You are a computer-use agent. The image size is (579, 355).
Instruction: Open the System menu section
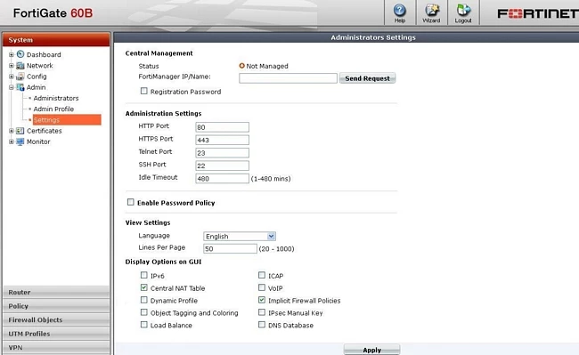pos(56,40)
